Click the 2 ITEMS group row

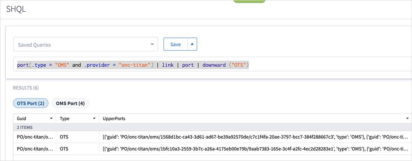(x=213, y=127)
